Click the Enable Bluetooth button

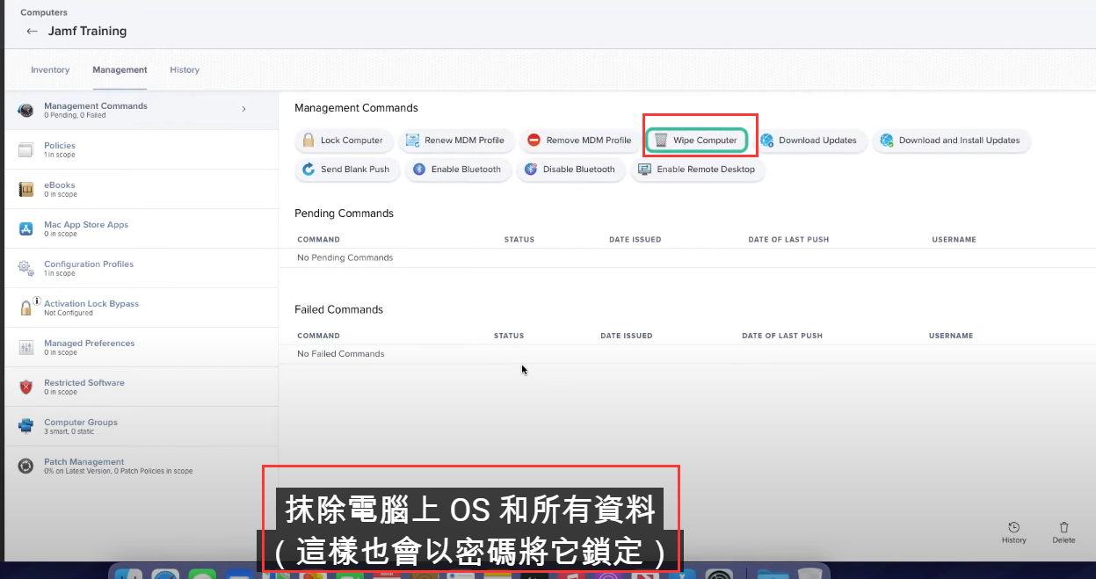[458, 170]
